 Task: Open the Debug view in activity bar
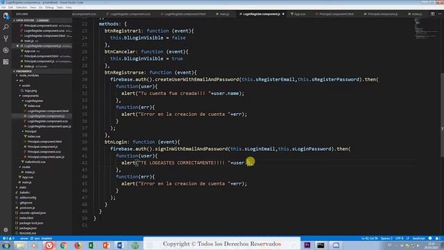pyautogui.click(x=6, y=50)
